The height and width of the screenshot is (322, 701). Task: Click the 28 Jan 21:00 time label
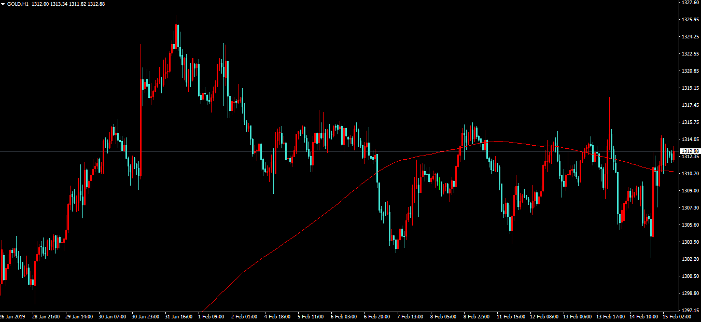(x=46, y=316)
